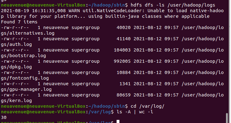Click the filename 'gs/kern.log'

(x=16, y=101)
